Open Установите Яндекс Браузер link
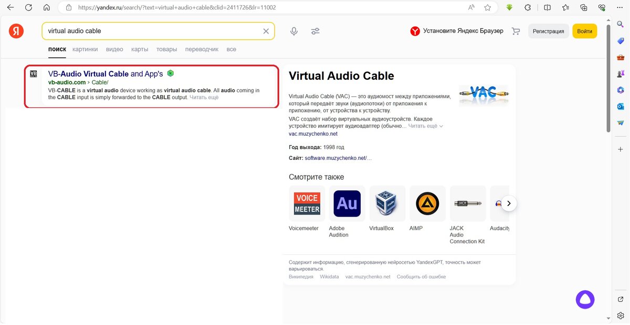Image resolution: width=630 pixels, height=325 pixels. [x=457, y=31]
